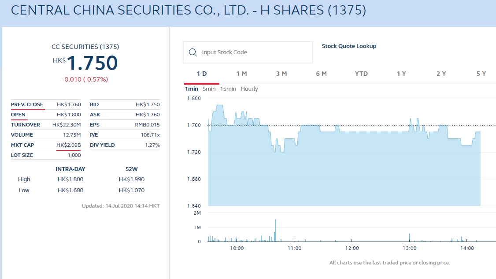Select the YTD chart range
The height and width of the screenshot is (279, 496).
361,74
